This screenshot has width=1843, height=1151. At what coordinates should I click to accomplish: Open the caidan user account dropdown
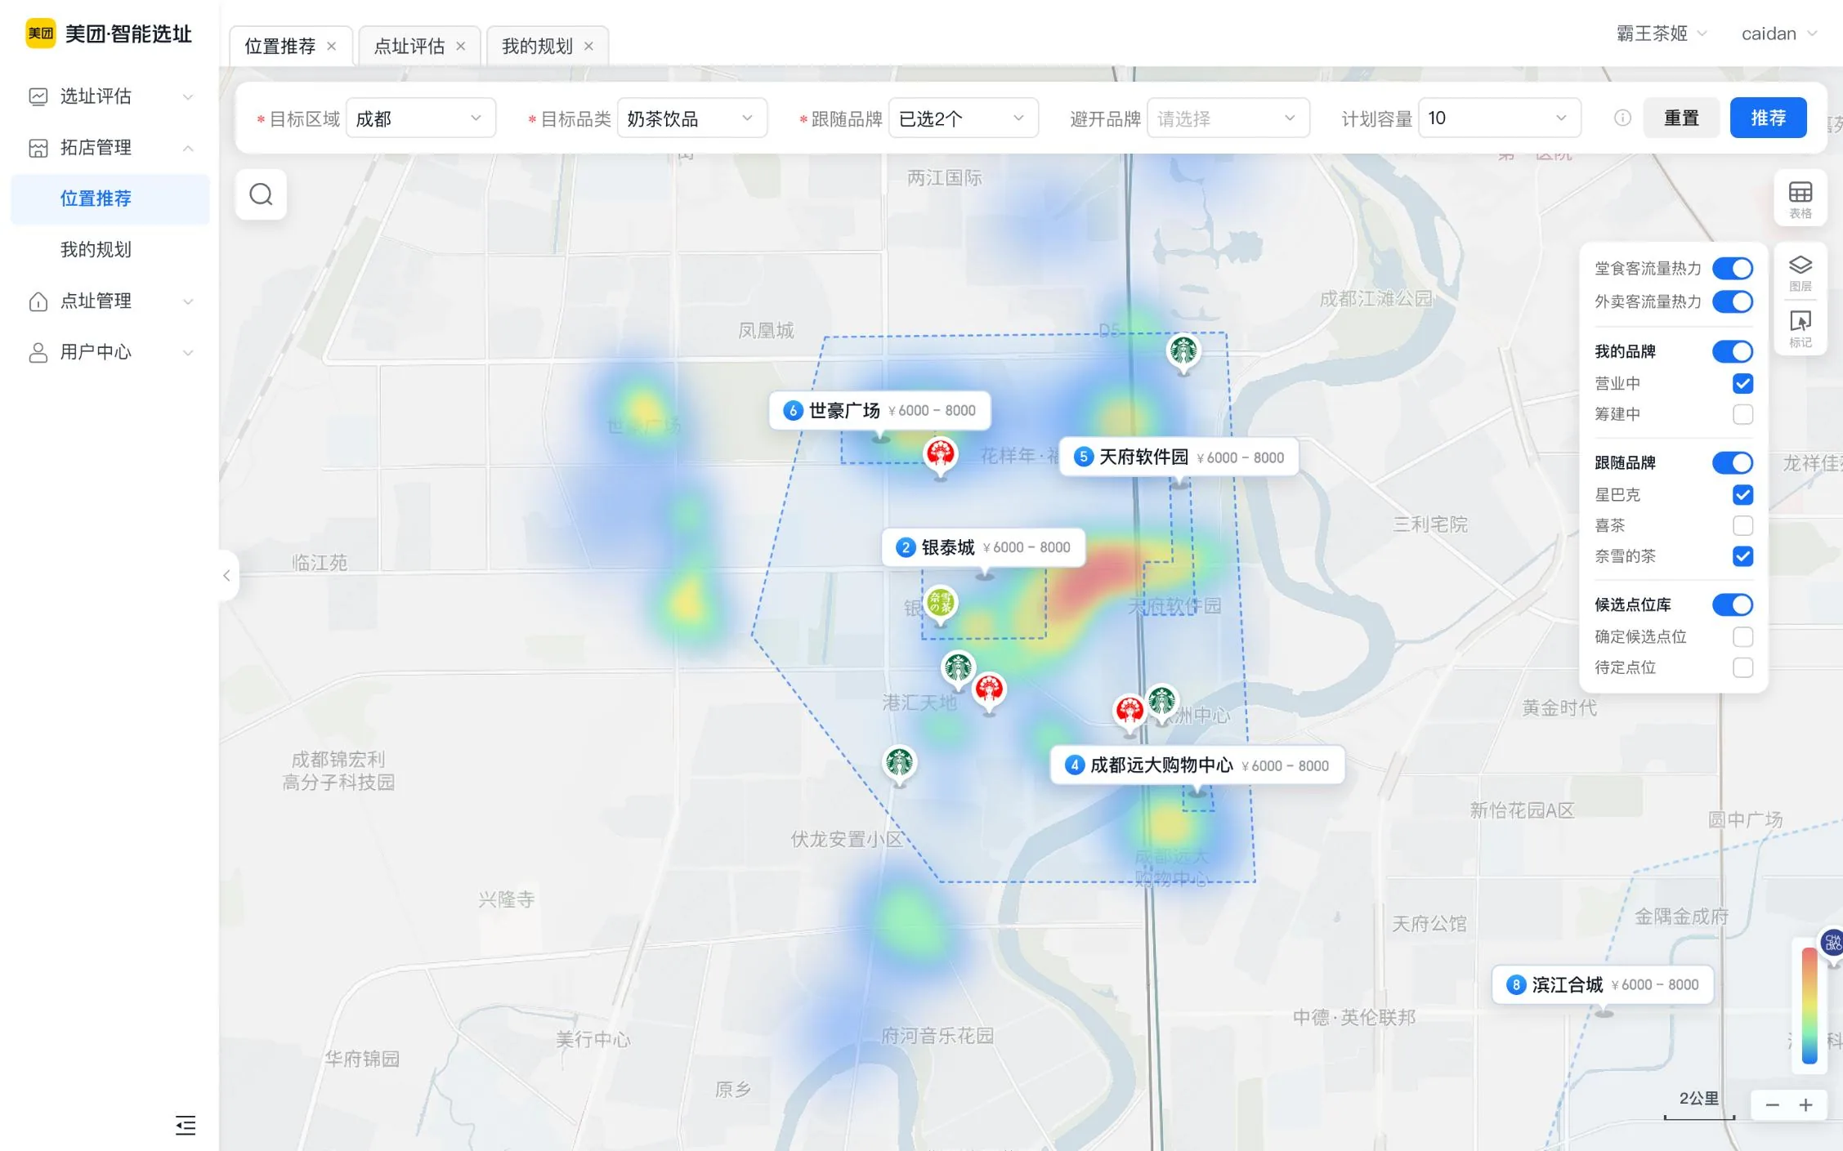pos(1778,33)
